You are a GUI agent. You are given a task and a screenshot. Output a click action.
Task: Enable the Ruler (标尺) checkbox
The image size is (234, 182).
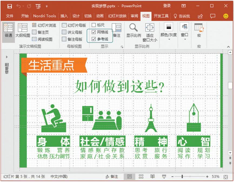pos(94,25)
